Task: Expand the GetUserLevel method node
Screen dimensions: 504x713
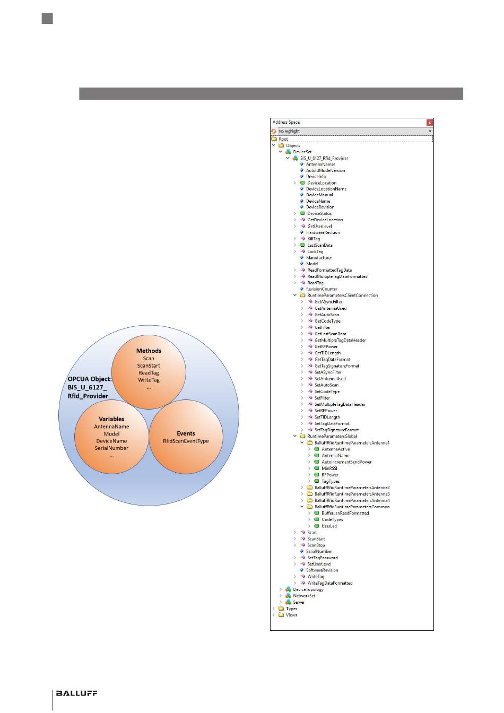Action: [295, 226]
